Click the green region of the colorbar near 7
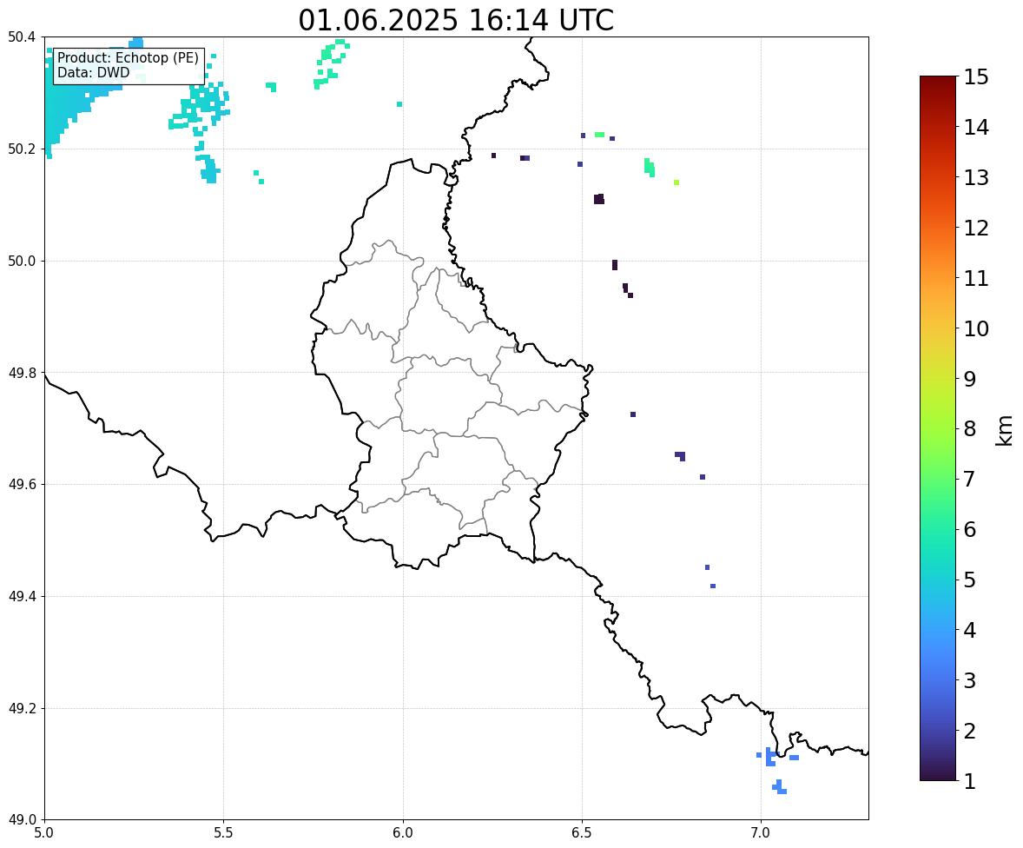The image size is (1023, 848). (938, 479)
